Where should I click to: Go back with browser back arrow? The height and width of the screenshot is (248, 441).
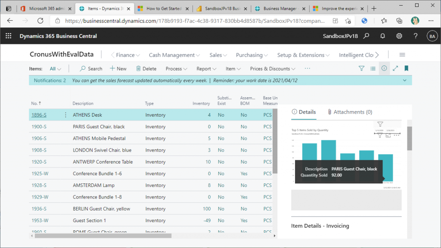pyautogui.click(x=10, y=21)
